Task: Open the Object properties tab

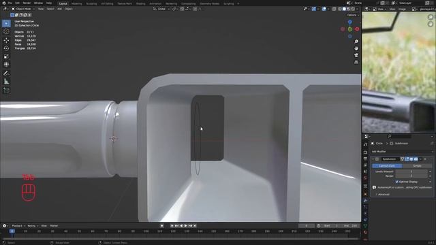Action: coord(365,194)
